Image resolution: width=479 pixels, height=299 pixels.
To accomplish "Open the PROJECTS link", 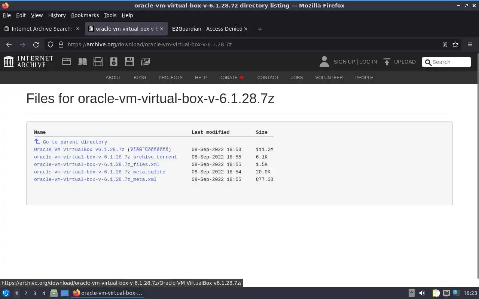I will point(171,78).
